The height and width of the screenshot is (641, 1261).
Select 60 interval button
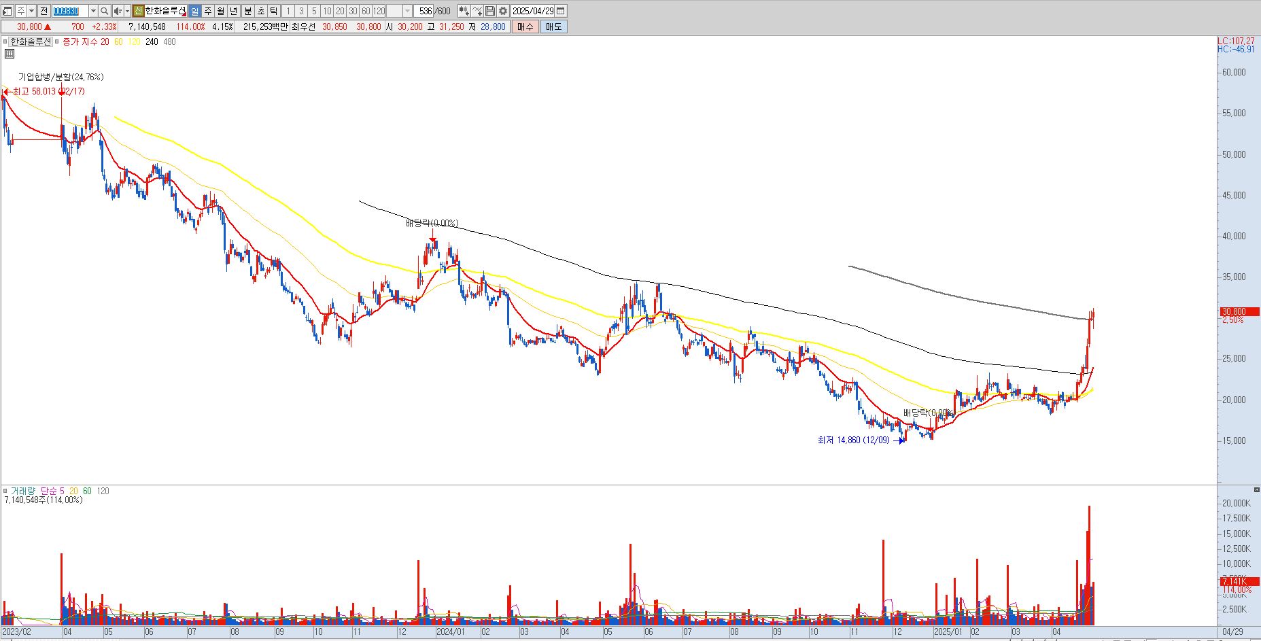(x=366, y=11)
